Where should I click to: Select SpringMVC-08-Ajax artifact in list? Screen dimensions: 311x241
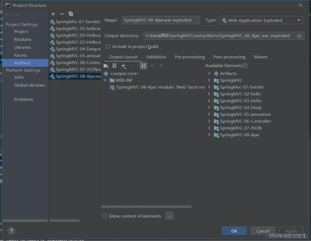click(x=75, y=76)
